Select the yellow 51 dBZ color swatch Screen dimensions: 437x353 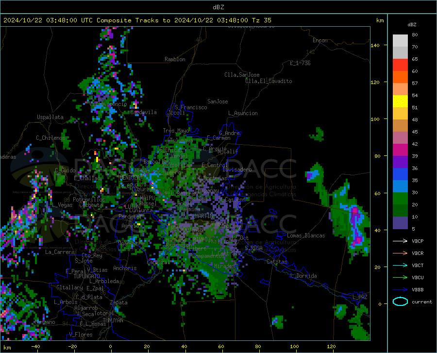[x=400, y=101]
